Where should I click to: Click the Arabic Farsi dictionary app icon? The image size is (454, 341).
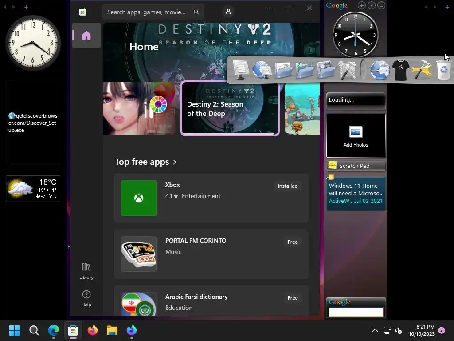pyautogui.click(x=139, y=304)
